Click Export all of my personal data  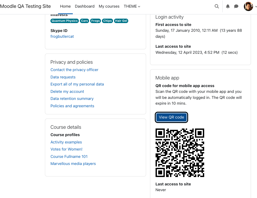tap(77, 84)
